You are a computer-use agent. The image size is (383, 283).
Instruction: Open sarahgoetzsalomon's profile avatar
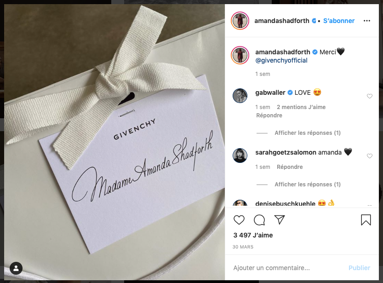(240, 156)
